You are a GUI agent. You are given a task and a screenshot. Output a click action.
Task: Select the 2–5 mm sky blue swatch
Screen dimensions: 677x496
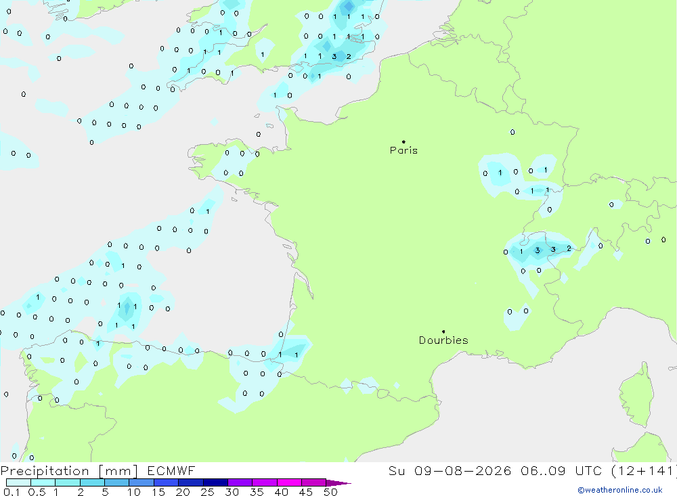(x=92, y=482)
